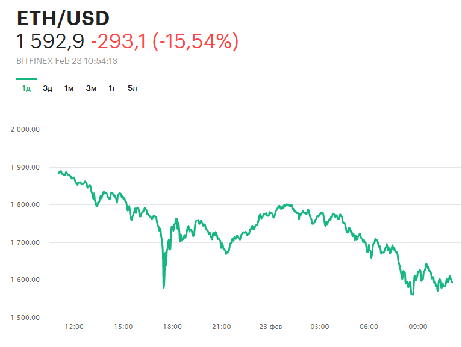Select the 5л range tab
This screenshot has width=462, height=347.
[x=133, y=88]
